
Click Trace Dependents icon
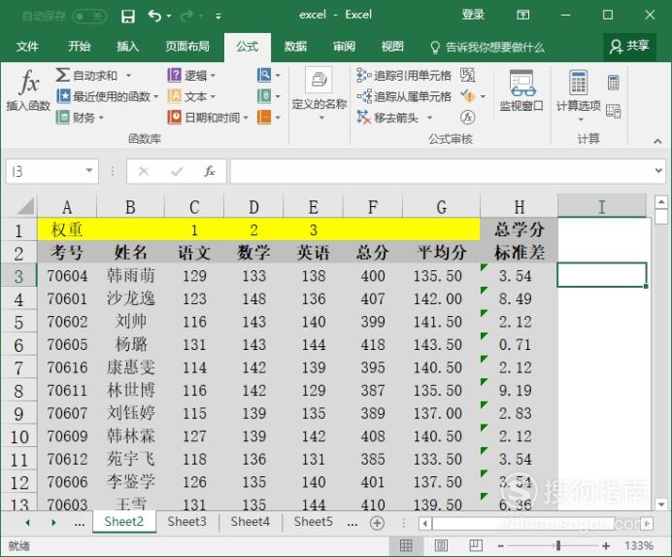coord(364,96)
